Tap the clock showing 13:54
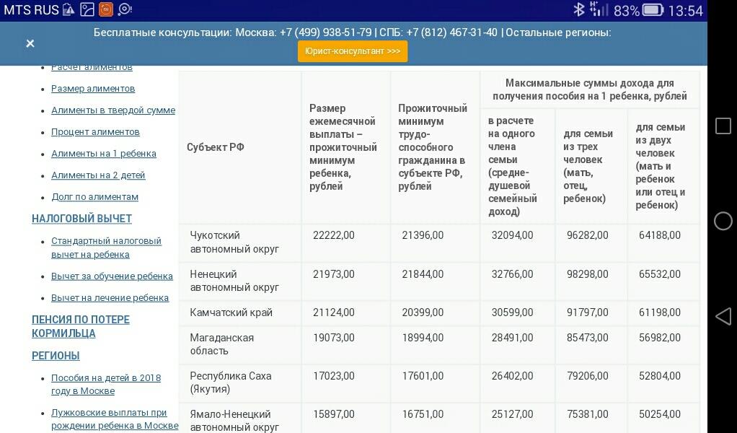Image resolution: width=737 pixels, height=433 pixels. (x=685, y=10)
